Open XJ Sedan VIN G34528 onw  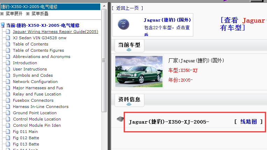pos(40,38)
